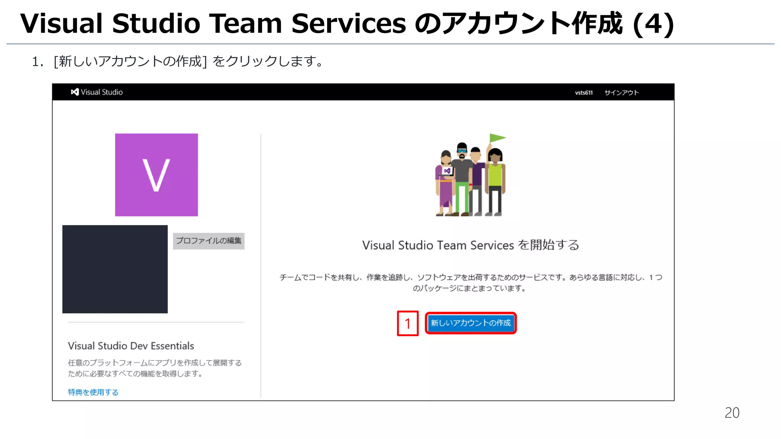Click the 任意のプラットフォームにアプリ description text
The height and width of the screenshot is (439, 781).
click(x=155, y=368)
